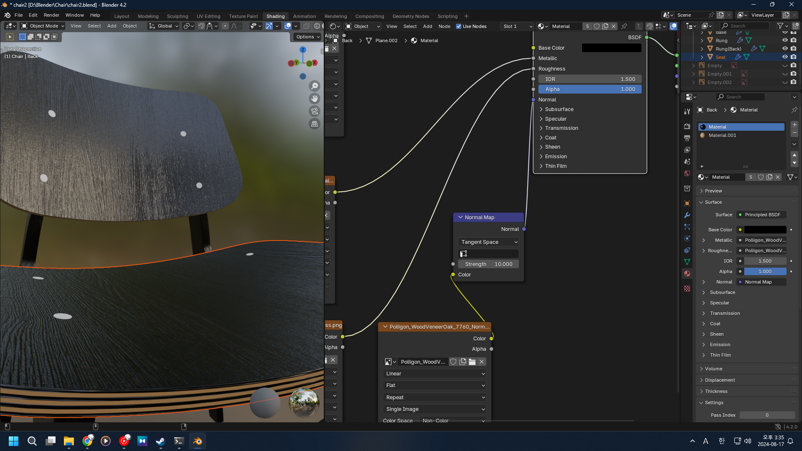Open Single Image source dropdown
The width and height of the screenshot is (802, 451).
click(434, 409)
